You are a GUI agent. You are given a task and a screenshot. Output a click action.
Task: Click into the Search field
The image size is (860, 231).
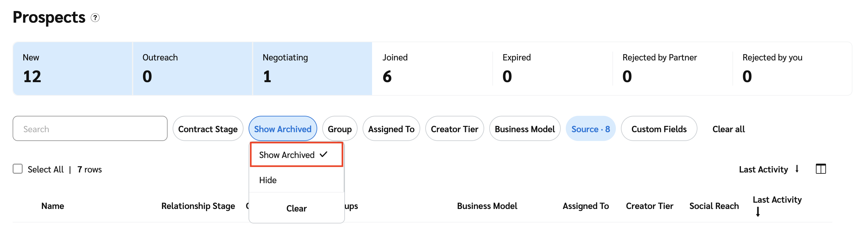pyautogui.click(x=90, y=129)
